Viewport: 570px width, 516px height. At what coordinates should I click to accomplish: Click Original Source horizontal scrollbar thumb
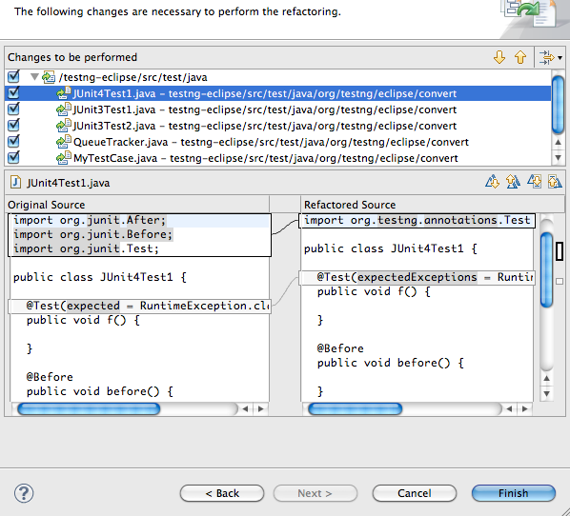[89, 408]
